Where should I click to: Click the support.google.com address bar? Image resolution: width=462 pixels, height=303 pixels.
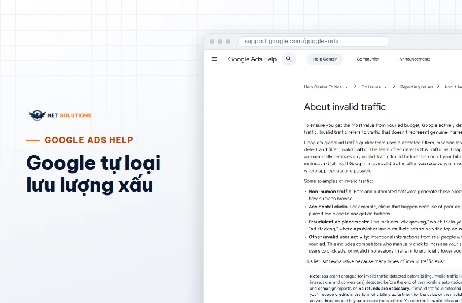(314, 42)
